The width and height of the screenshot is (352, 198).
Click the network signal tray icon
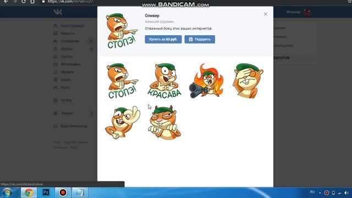pyautogui.click(x=340, y=193)
